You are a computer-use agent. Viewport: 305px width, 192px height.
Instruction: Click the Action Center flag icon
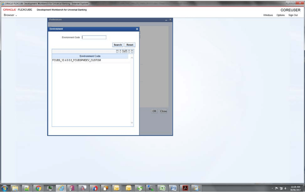point(277,188)
